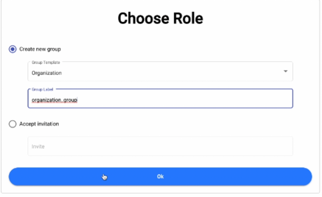The width and height of the screenshot is (322, 197).
Task: Click the "Invite" placeholder text
Action: pos(38,146)
